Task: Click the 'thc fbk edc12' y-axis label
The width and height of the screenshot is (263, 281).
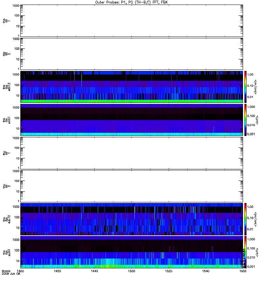Action: point(7,219)
